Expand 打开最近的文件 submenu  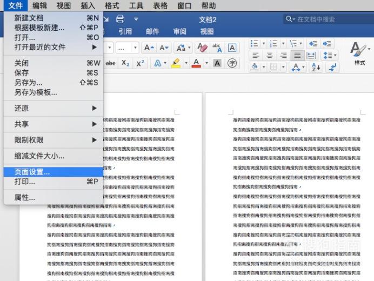[x=54, y=47]
